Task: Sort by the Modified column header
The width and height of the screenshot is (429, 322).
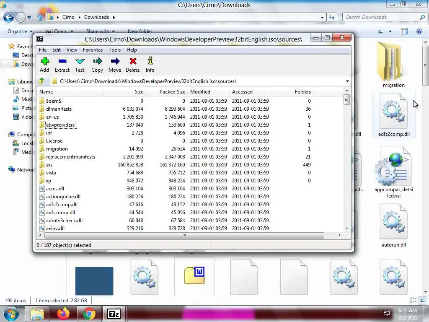Action: point(209,92)
